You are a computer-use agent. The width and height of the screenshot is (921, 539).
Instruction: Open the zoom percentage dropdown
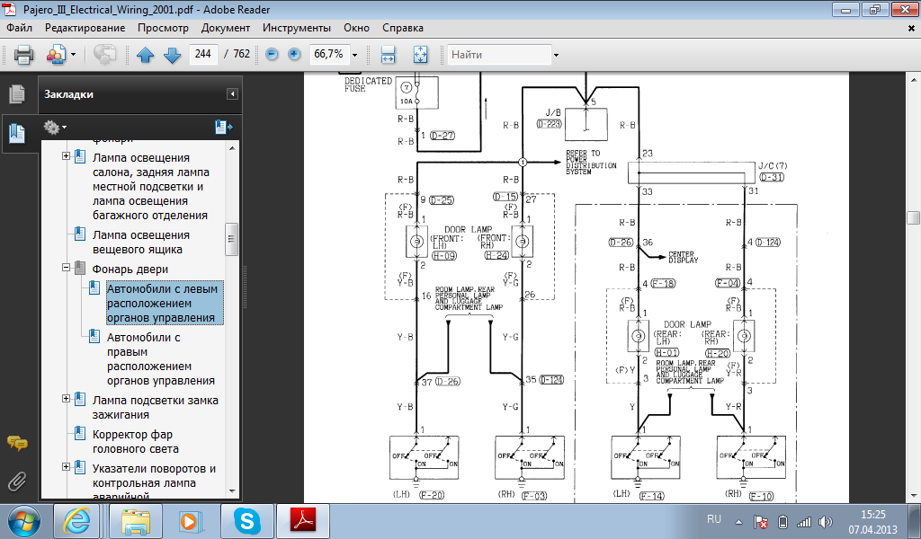click(x=355, y=55)
